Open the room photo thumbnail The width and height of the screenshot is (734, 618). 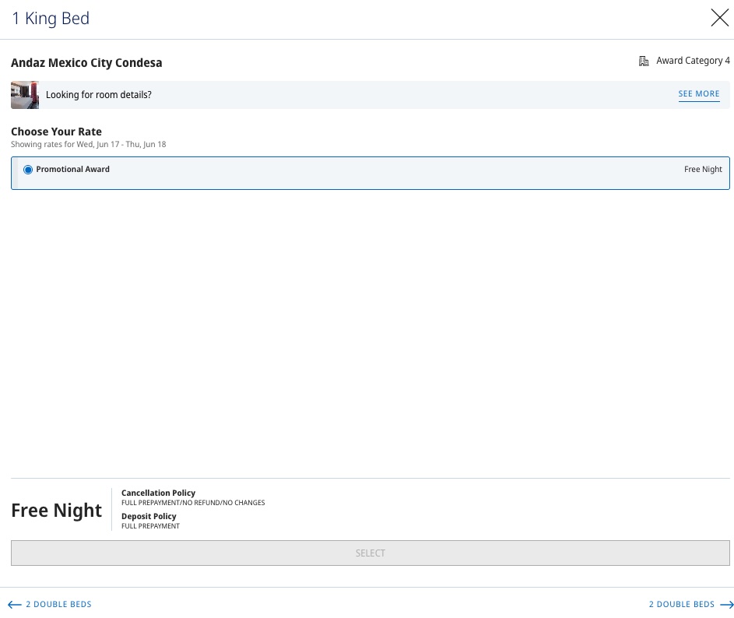click(x=25, y=95)
